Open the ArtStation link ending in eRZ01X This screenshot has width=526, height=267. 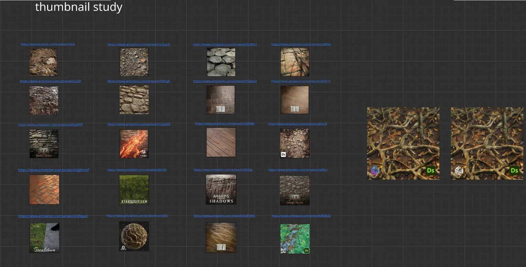pos(301,81)
